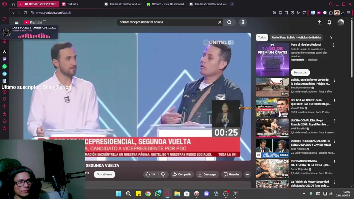
Task: Open Windows Start menu
Action: (119, 194)
